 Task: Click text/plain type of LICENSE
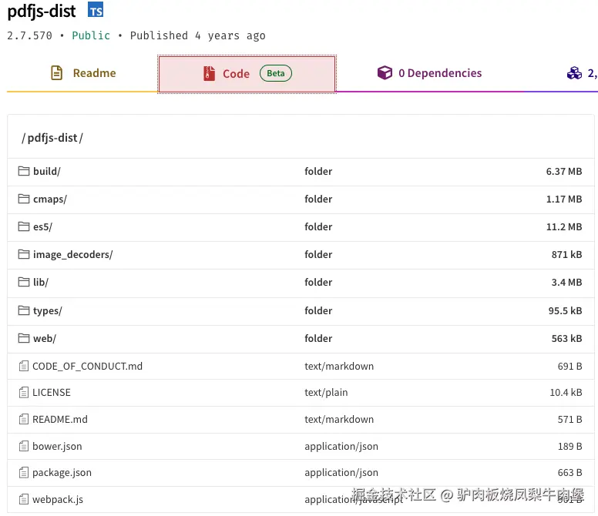tap(326, 393)
